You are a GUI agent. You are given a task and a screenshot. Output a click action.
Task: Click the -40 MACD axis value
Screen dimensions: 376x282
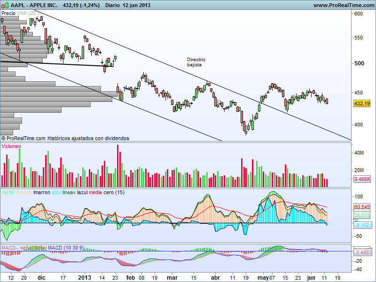[359, 269]
